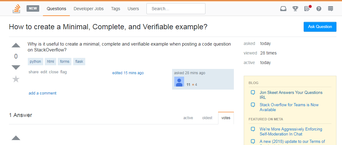The width and height of the screenshot is (342, 145).
Task: Click the Stack Overflow logo icon
Action: (17, 9)
